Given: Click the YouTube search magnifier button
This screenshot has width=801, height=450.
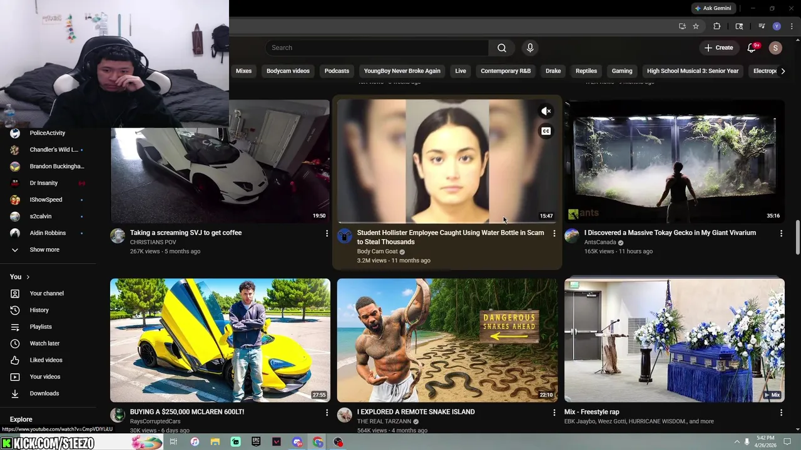Looking at the screenshot, I should (x=501, y=47).
